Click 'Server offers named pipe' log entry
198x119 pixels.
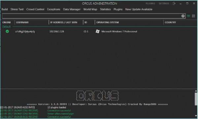click(60, 114)
